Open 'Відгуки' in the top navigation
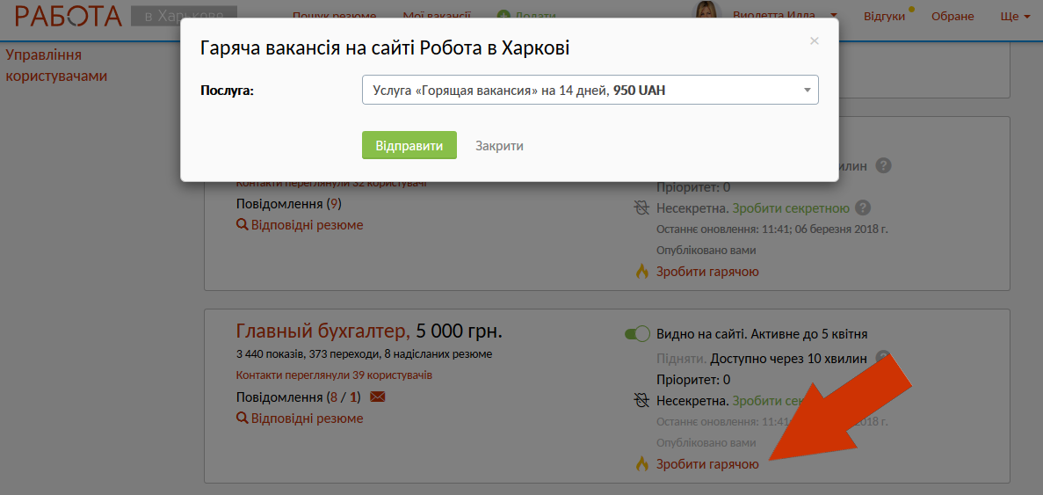The image size is (1043, 495). 884,17
